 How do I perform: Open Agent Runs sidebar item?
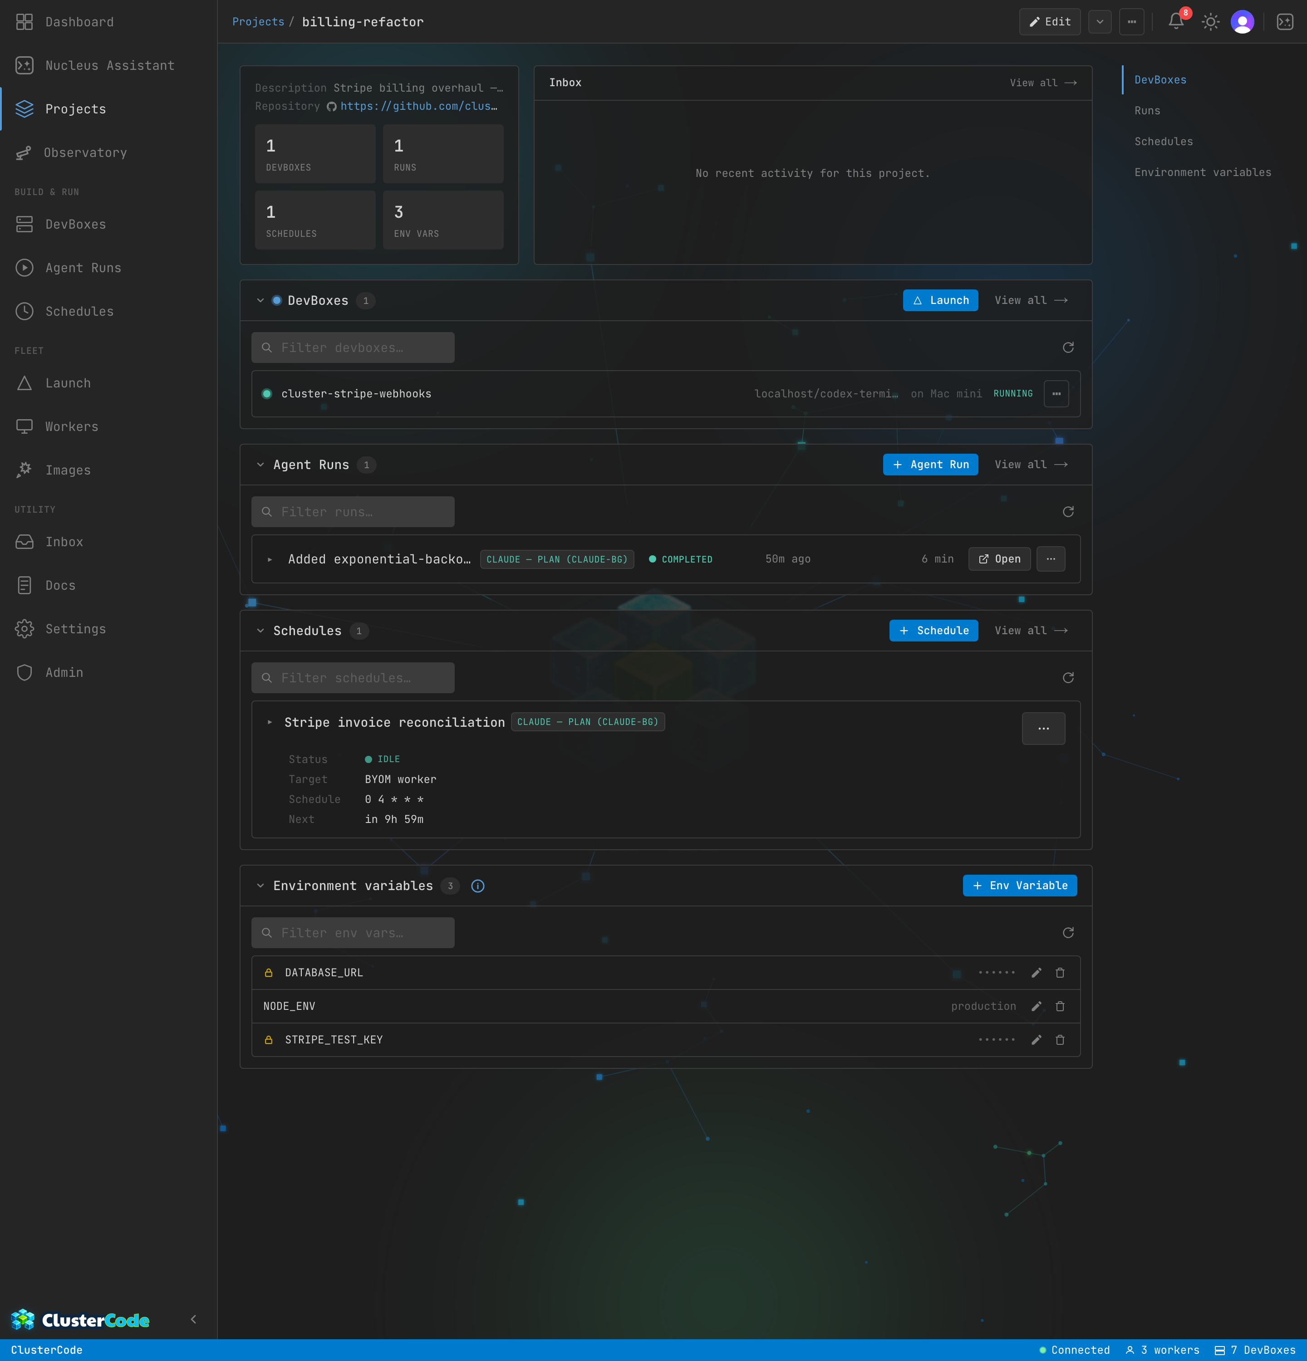coord(108,268)
